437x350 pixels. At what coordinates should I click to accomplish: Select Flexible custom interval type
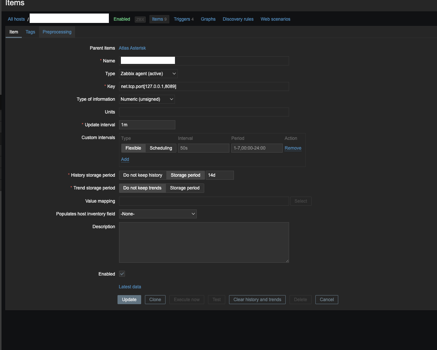coord(133,148)
